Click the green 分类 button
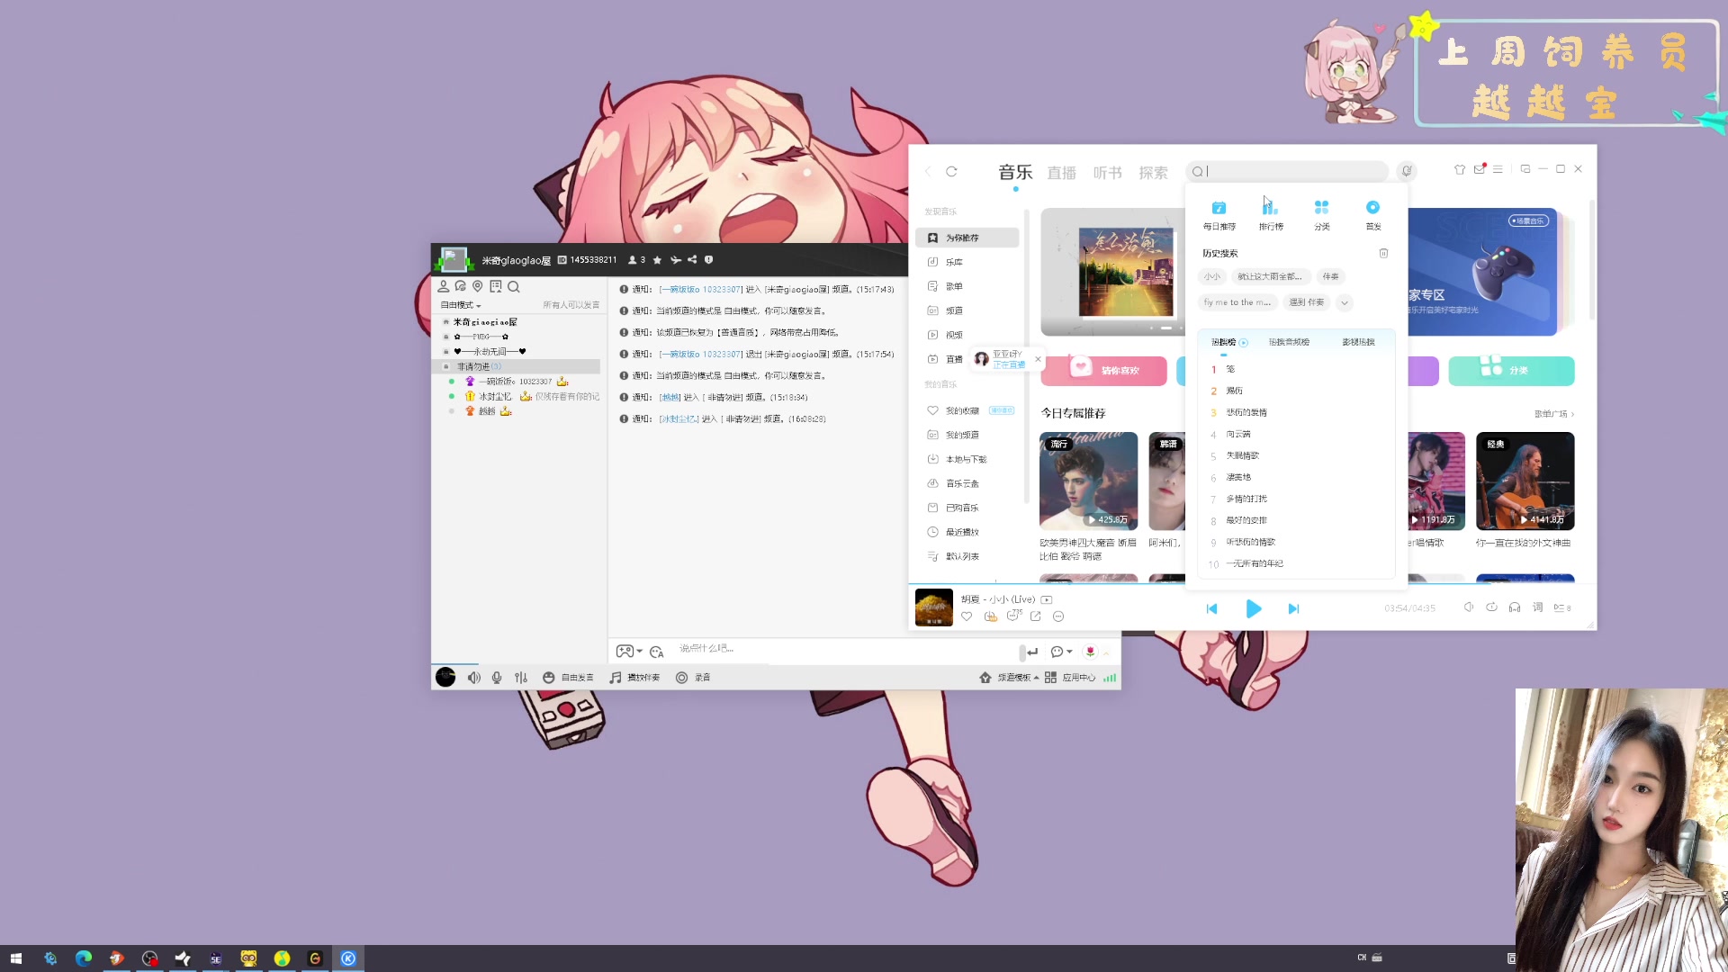 point(1511,371)
